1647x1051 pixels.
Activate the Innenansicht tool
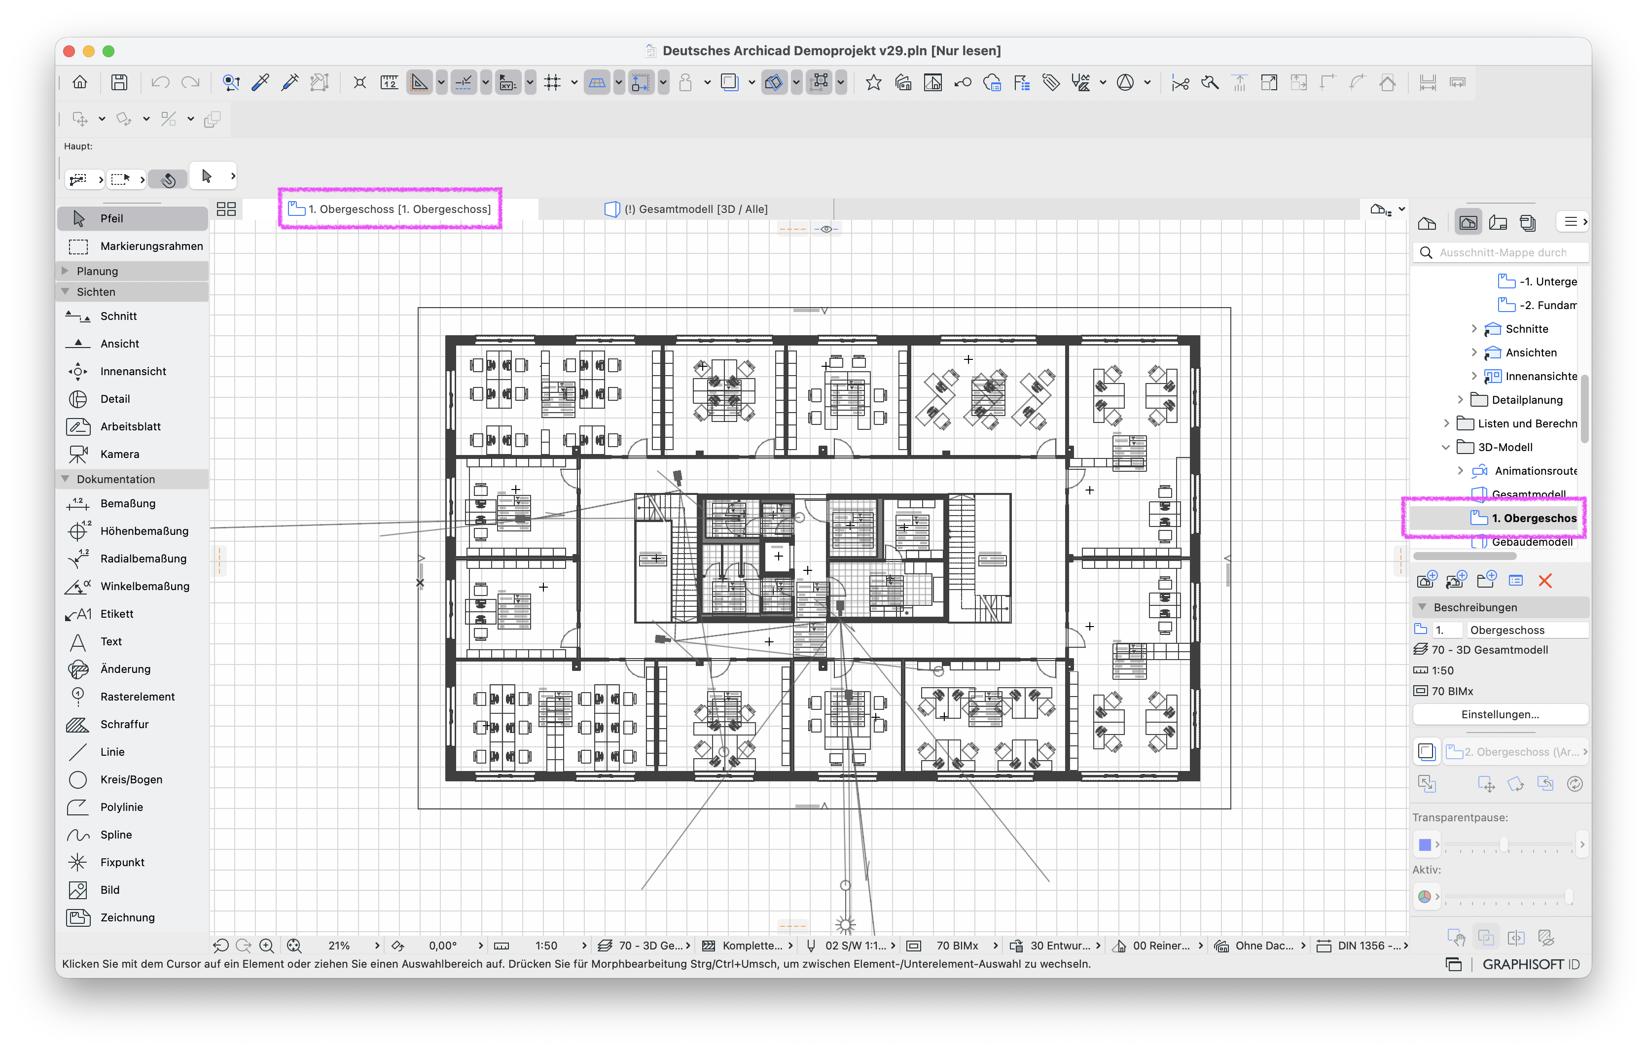132,371
